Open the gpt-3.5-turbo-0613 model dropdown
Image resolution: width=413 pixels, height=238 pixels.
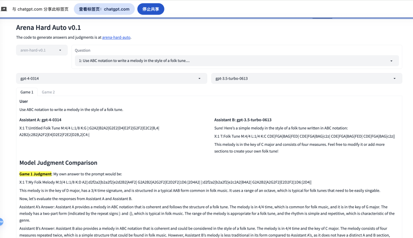click(x=307, y=78)
